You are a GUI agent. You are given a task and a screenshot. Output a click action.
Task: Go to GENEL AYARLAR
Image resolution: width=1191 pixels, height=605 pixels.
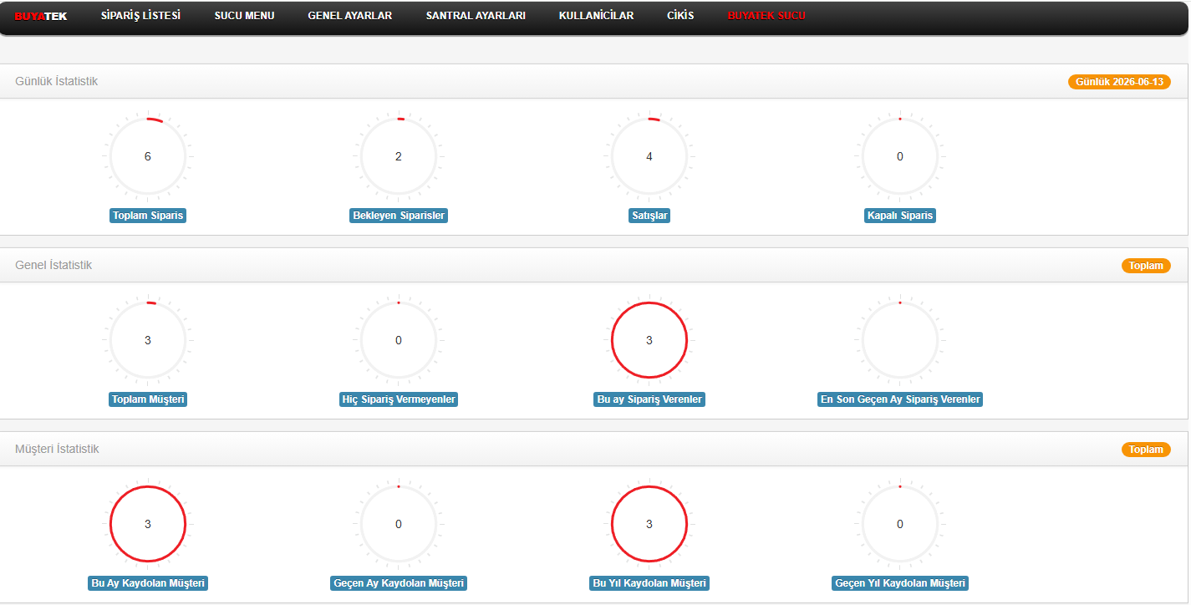point(349,15)
